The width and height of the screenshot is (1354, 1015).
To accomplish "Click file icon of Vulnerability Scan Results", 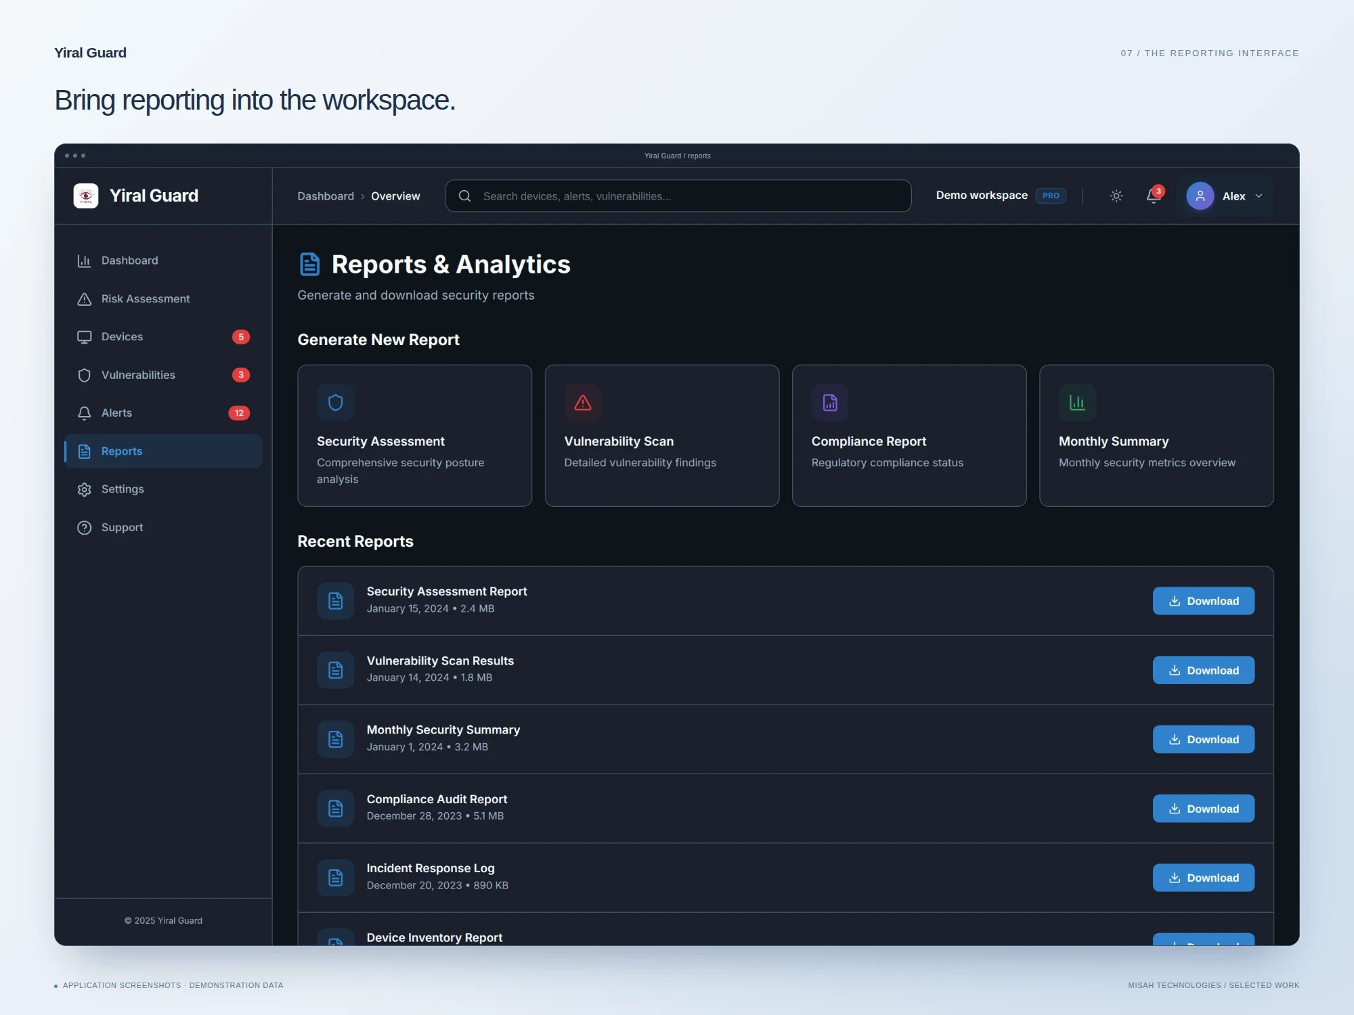I will point(335,670).
